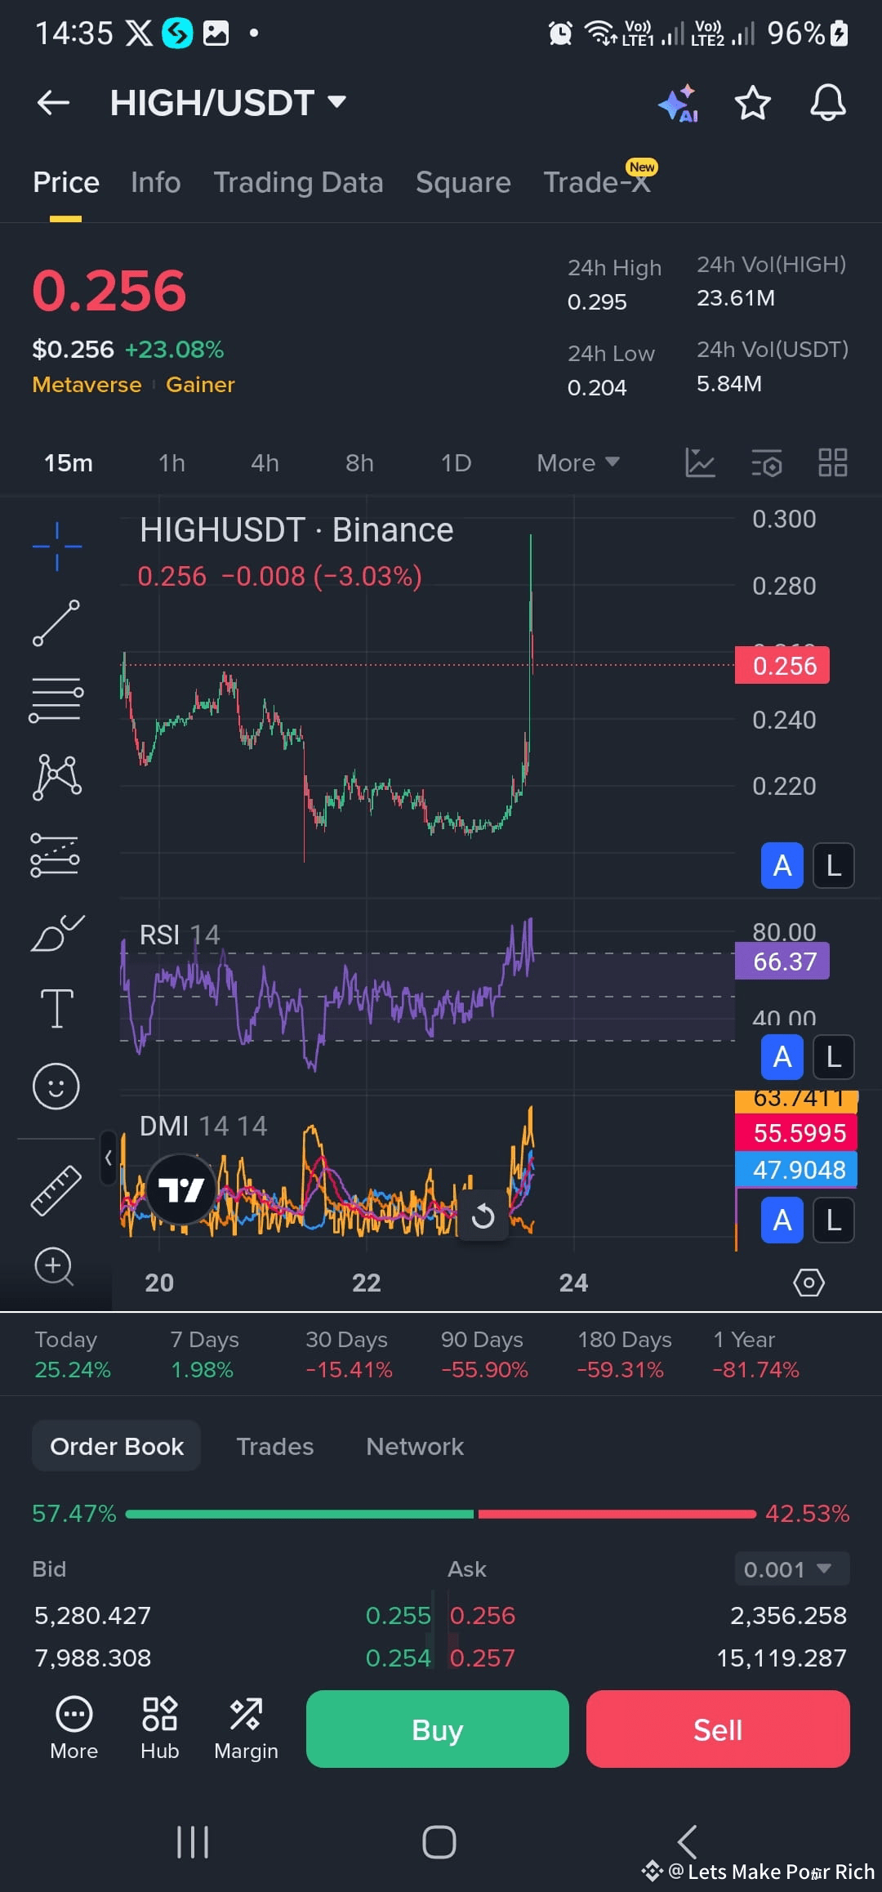The image size is (882, 1892).
Task: Select the ruler measure tool
Action: pos(56,1189)
